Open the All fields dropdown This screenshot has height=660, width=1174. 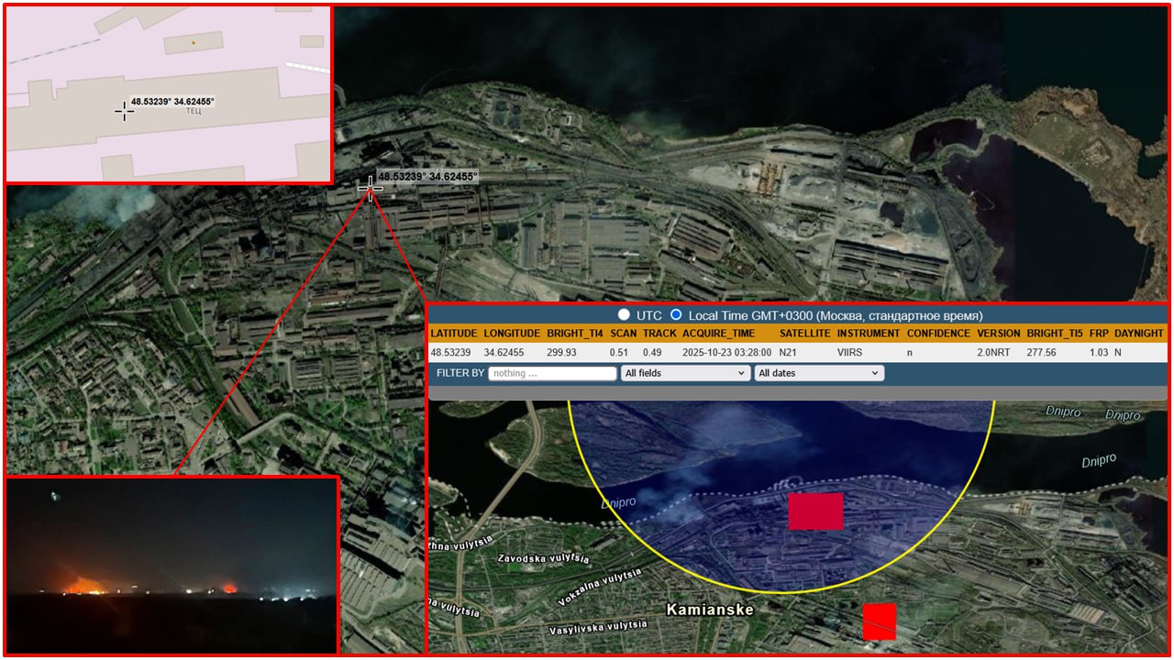[x=684, y=373]
